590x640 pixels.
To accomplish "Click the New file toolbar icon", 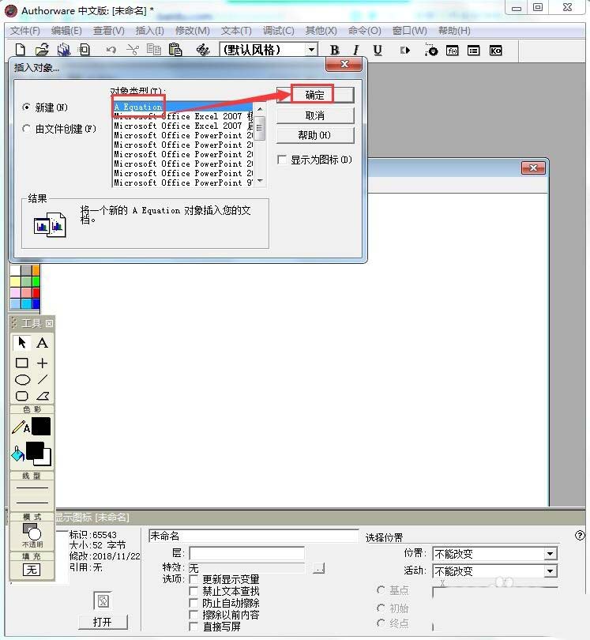I will tap(20, 50).
